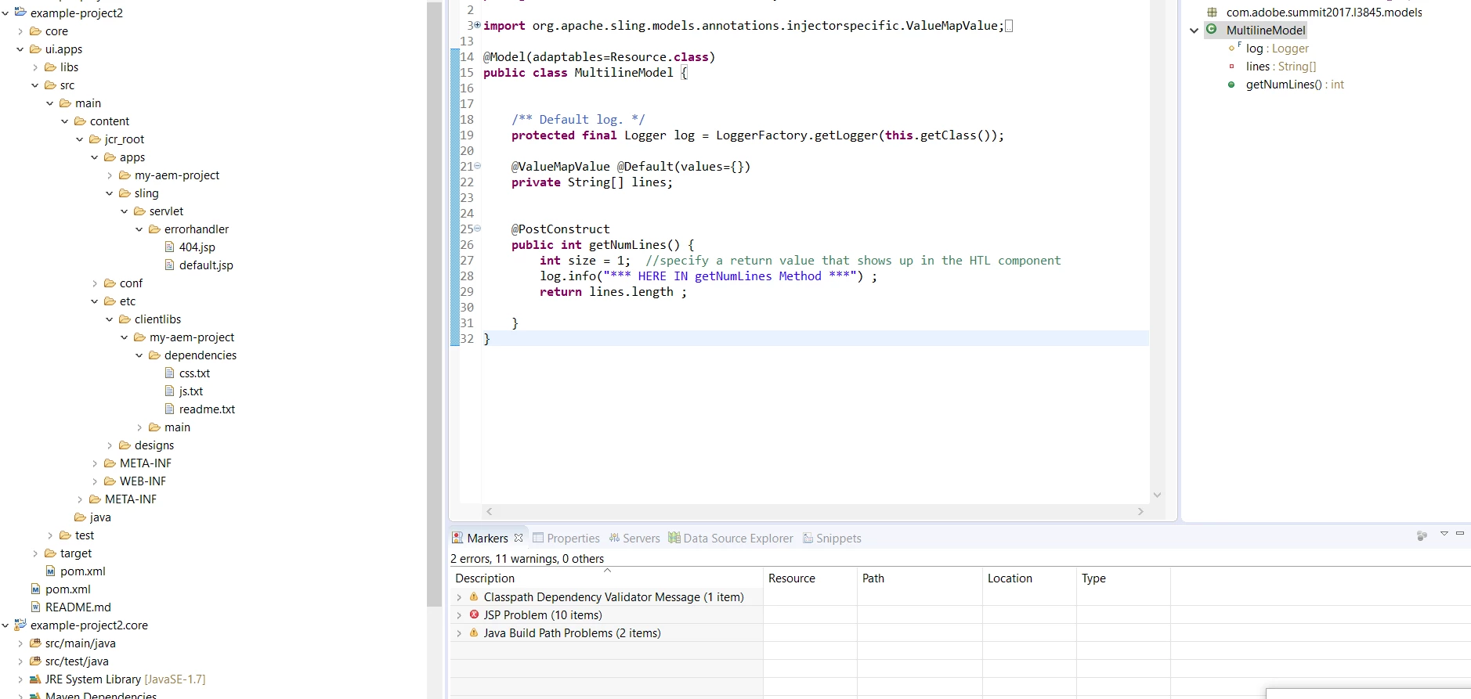Viewport: 1471px width, 699px height.
Task: Select the log field icon in Outline
Action: (1233, 48)
